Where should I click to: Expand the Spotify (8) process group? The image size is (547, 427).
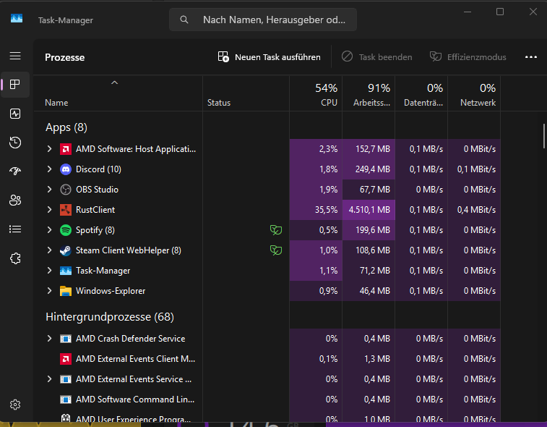[x=49, y=230]
